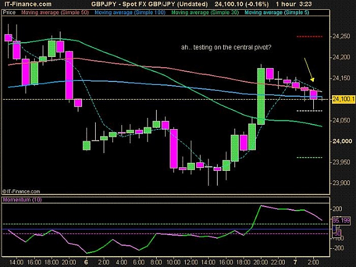Click the white dashed pivot level below 24,100
Screen dimensions: 356x267
[309, 111]
